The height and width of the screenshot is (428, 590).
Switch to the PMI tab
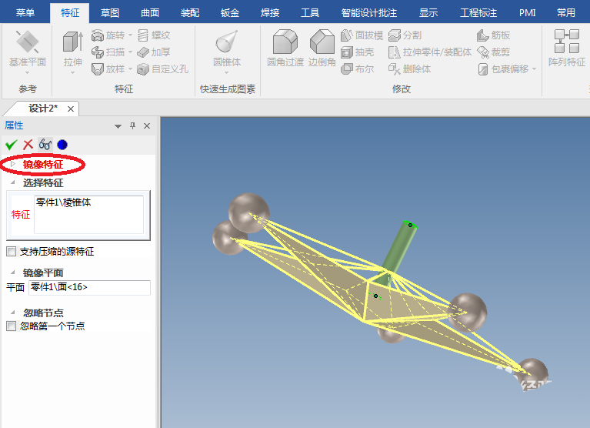tap(527, 13)
